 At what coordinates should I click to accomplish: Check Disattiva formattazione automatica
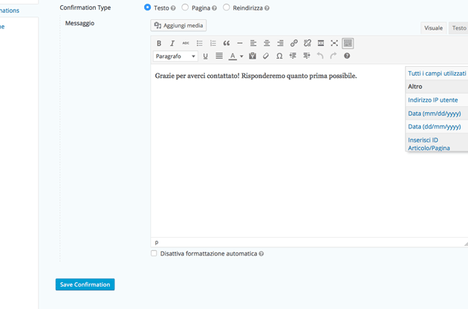[154, 253]
